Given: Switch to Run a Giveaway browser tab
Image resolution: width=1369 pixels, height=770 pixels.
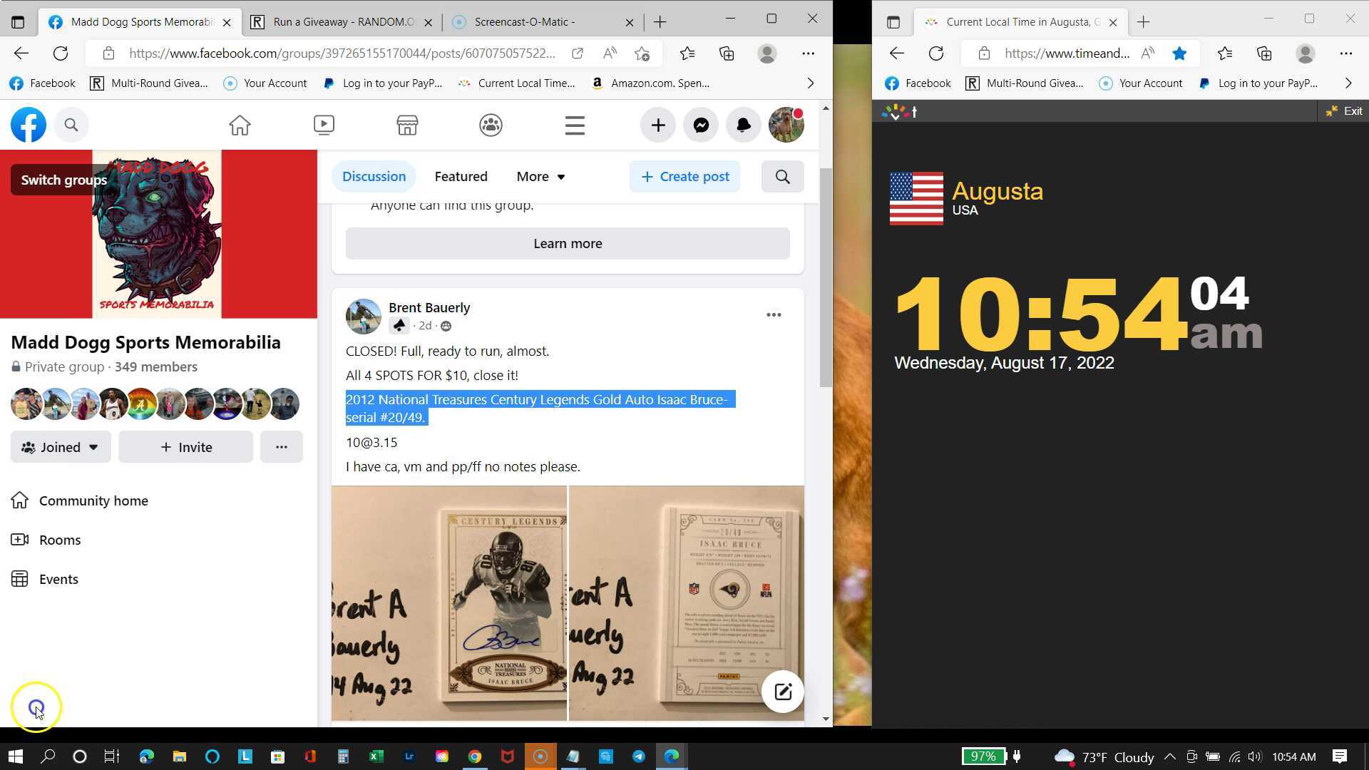Looking at the screenshot, I should [342, 22].
